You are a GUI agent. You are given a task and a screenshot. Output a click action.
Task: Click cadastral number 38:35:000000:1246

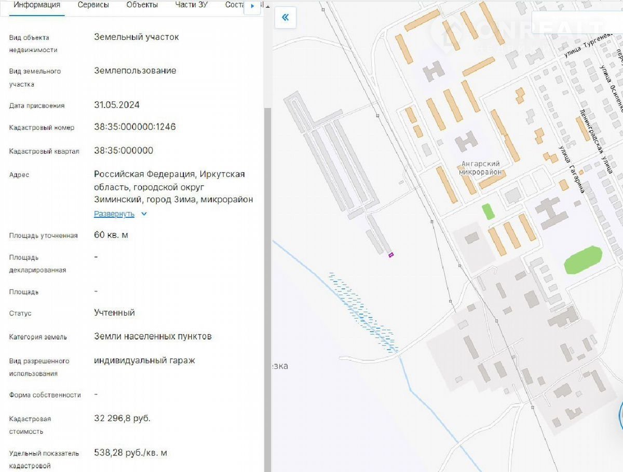coord(135,127)
